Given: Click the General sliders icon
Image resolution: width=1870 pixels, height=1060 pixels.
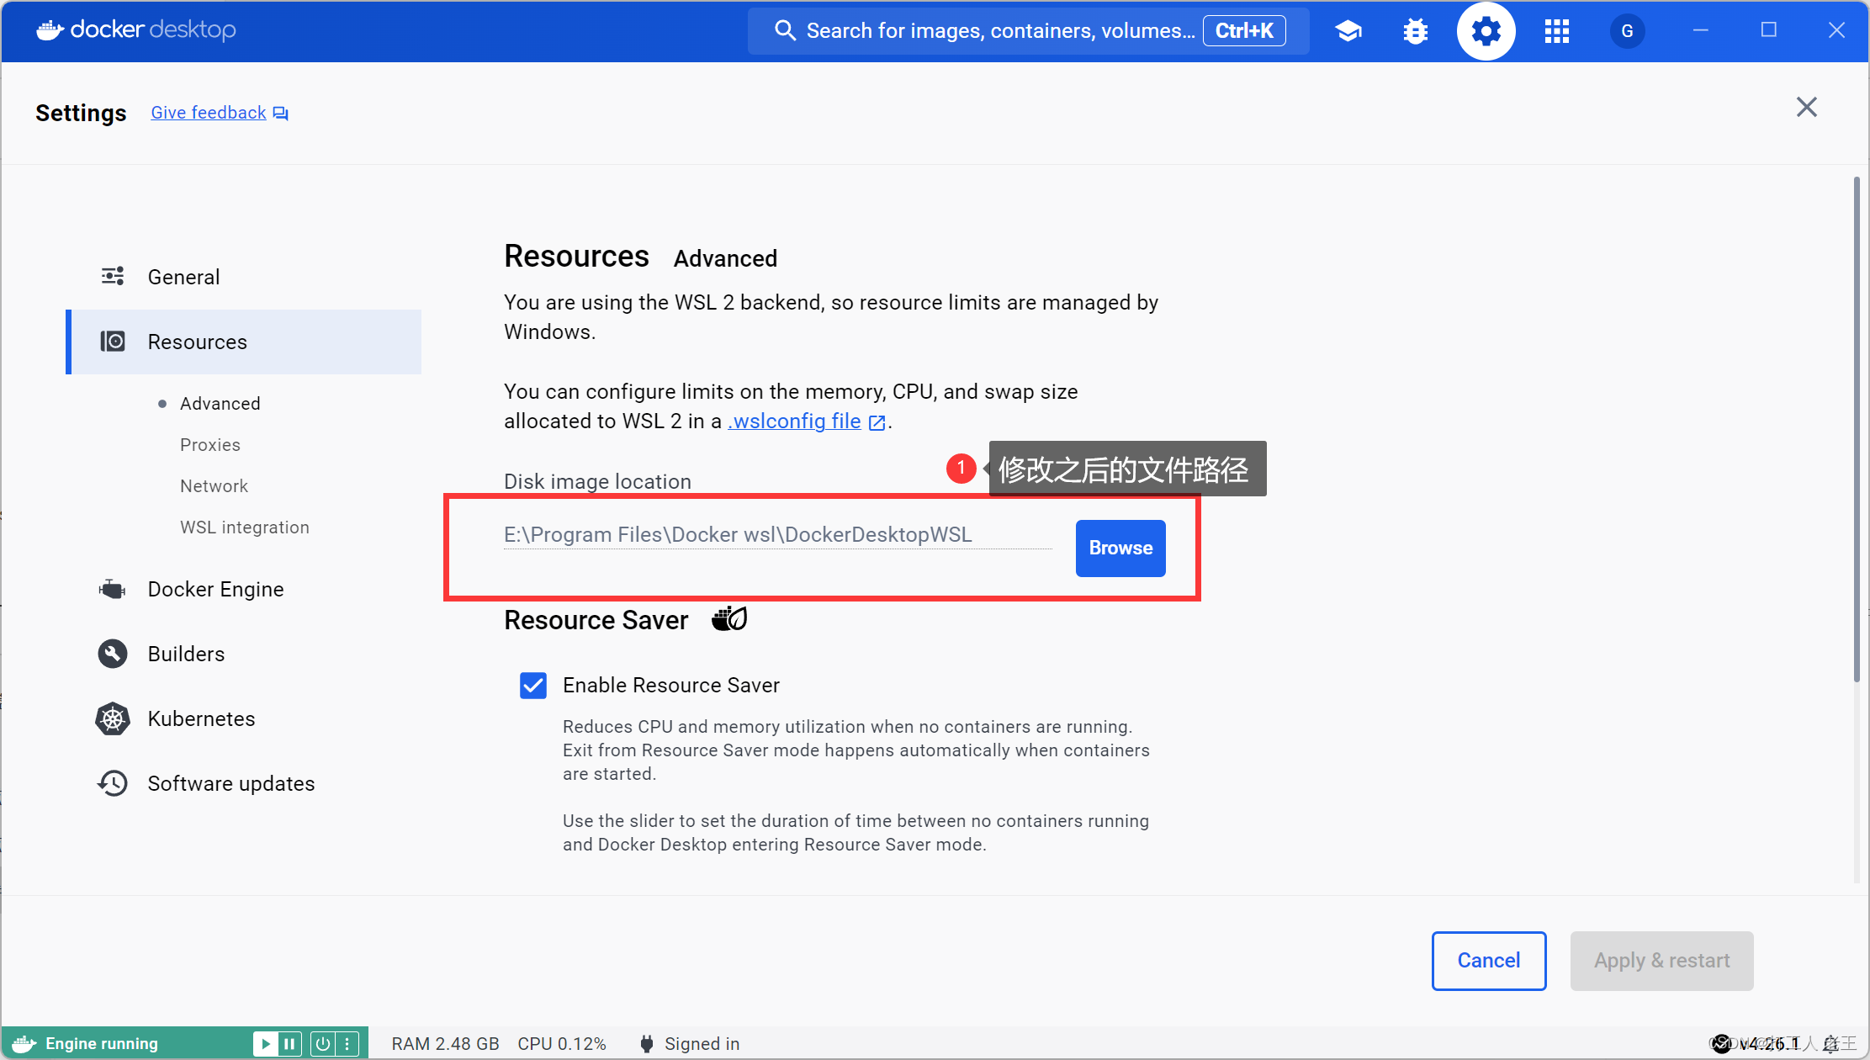Looking at the screenshot, I should 112,276.
